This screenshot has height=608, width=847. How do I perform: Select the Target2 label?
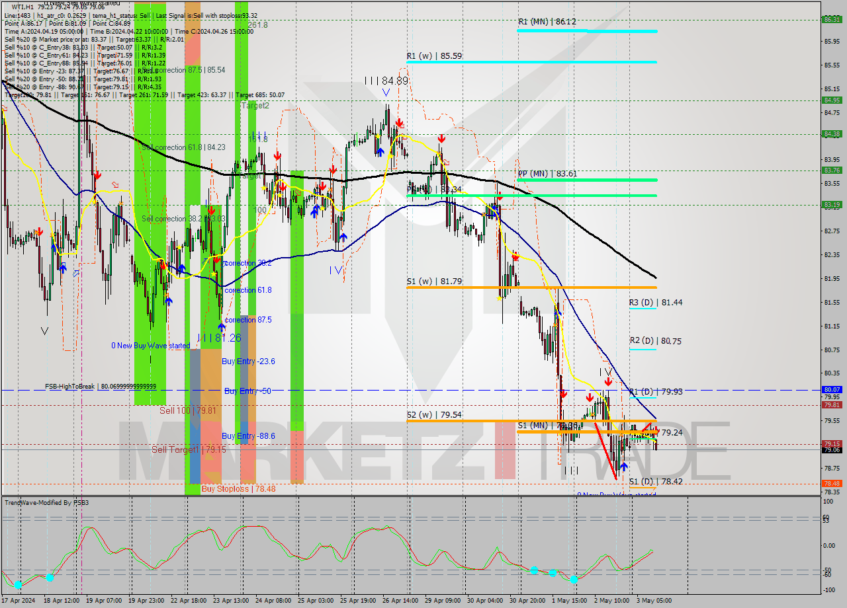pyautogui.click(x=255, y=105)
